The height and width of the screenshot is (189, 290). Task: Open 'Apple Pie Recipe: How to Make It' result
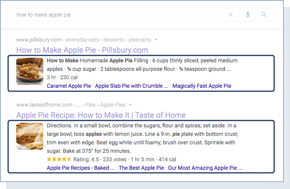point(101,115)
